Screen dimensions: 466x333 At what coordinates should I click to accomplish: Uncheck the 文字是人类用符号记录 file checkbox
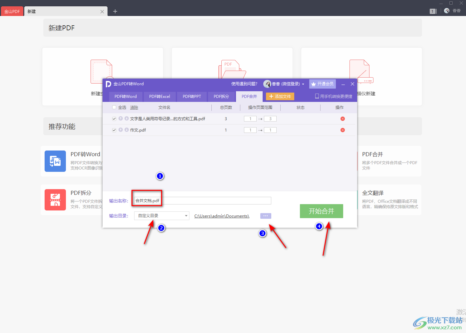114,119
